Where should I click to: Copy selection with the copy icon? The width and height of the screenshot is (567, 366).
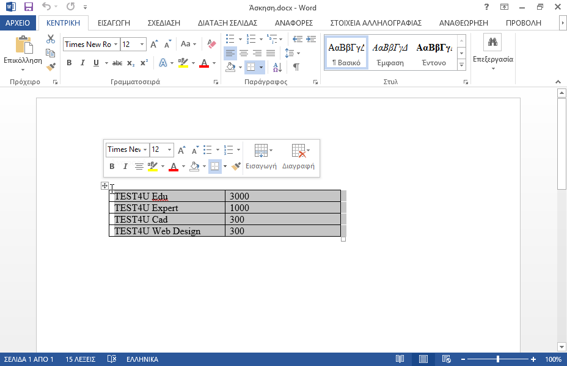51,53
